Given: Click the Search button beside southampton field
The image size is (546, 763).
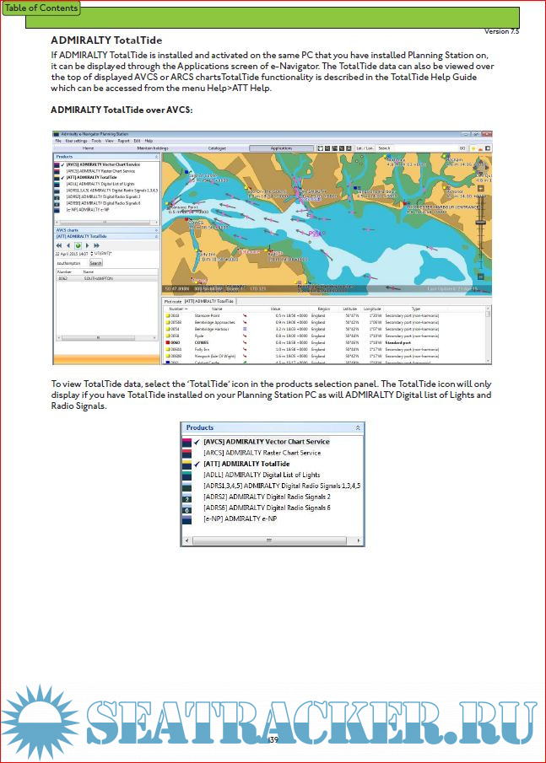Looking at the screenshot, I should pyautogui.click(x=95, y=263).
